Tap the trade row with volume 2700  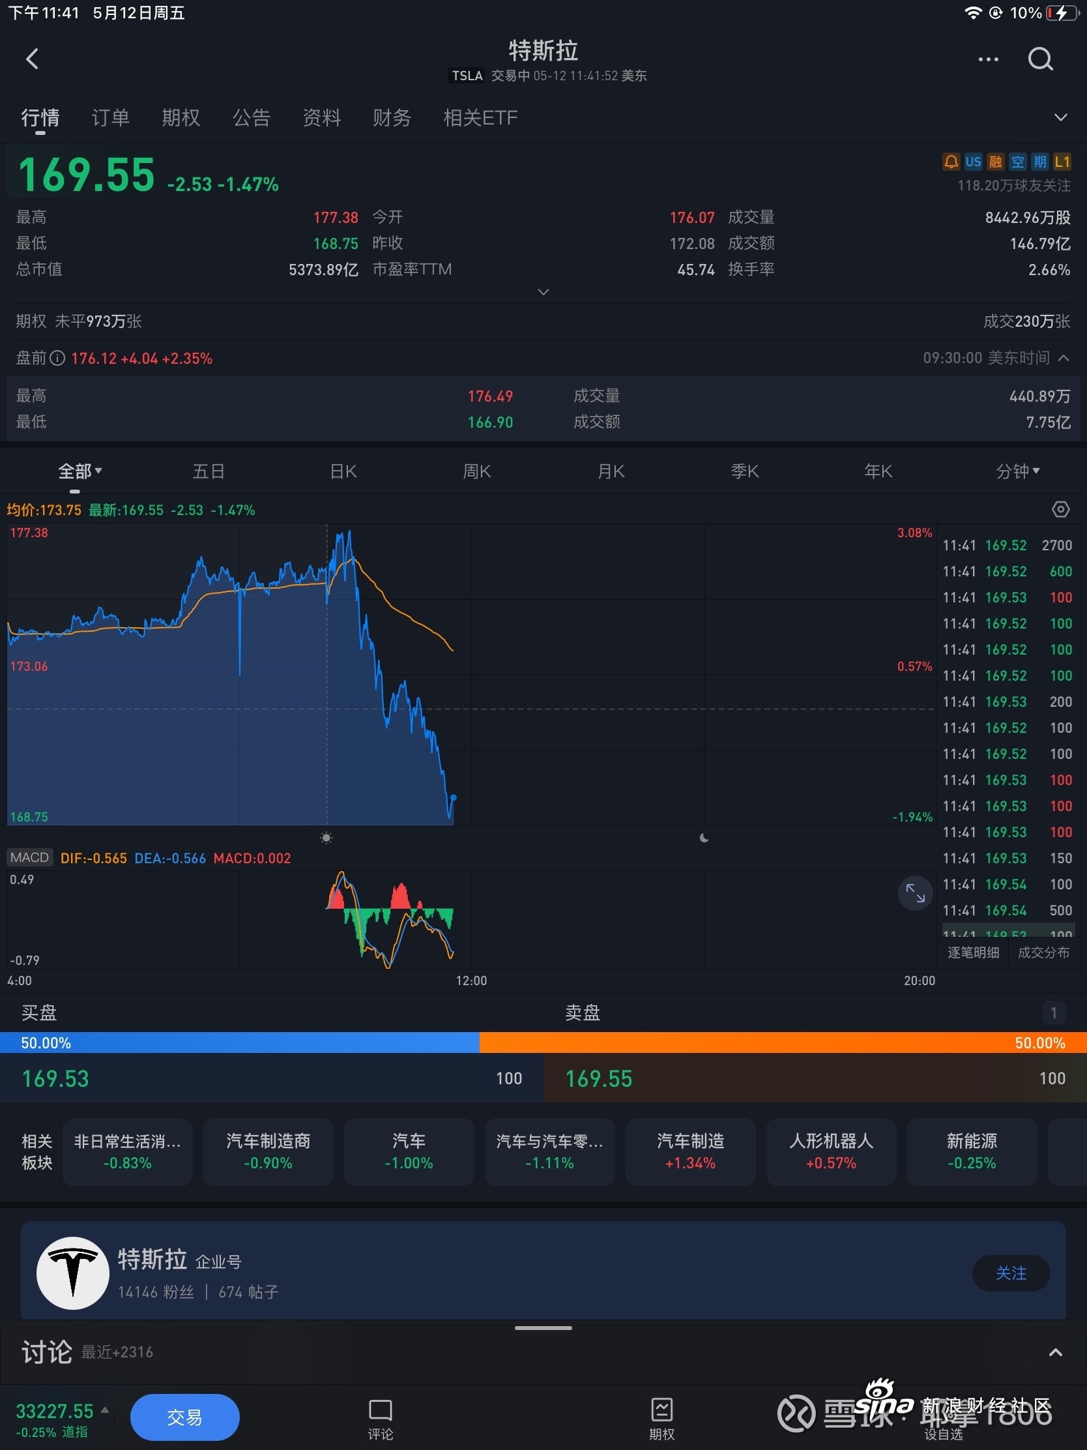pos(1007,546)
